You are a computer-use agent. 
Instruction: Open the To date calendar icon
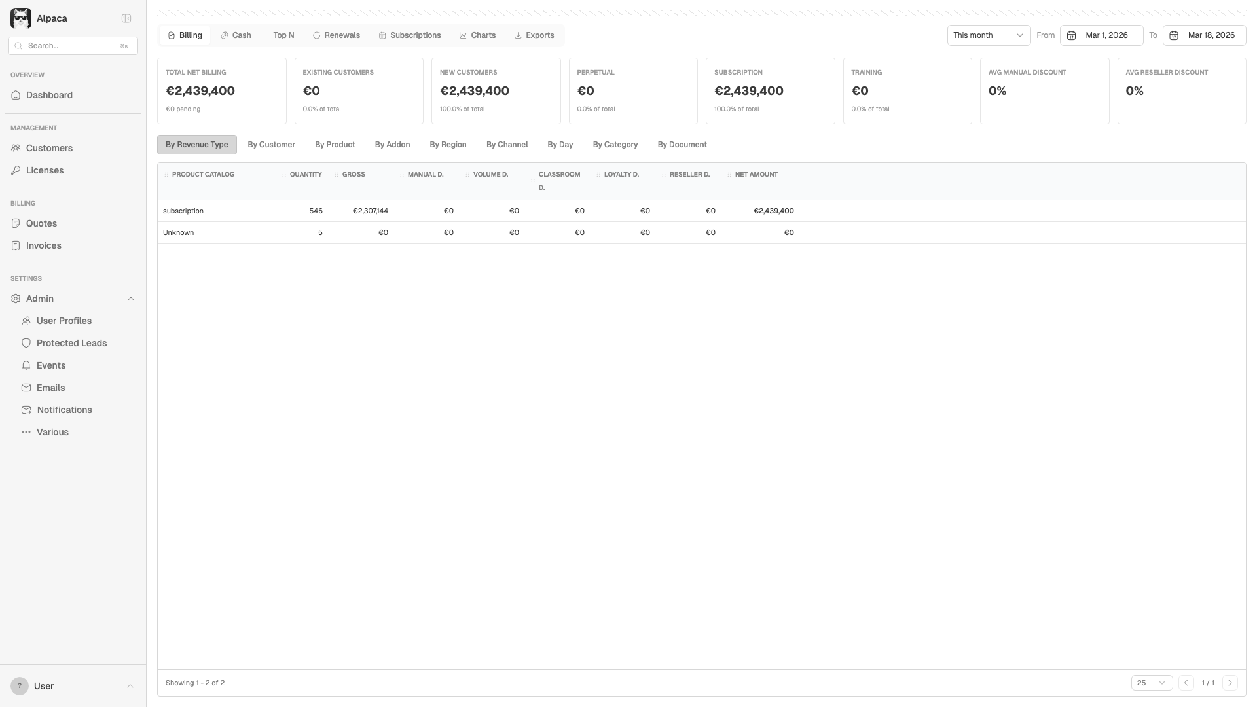(x=1174, y=35)
